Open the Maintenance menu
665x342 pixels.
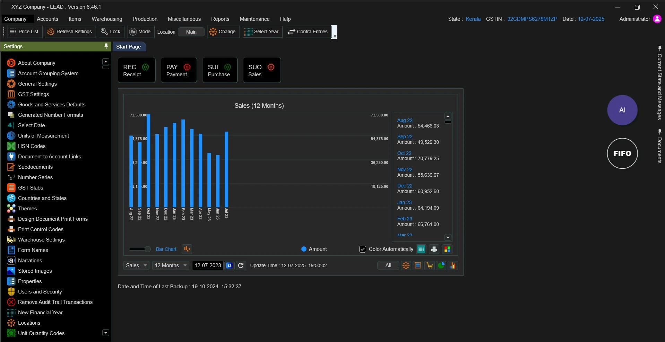(x=254, y=19)
